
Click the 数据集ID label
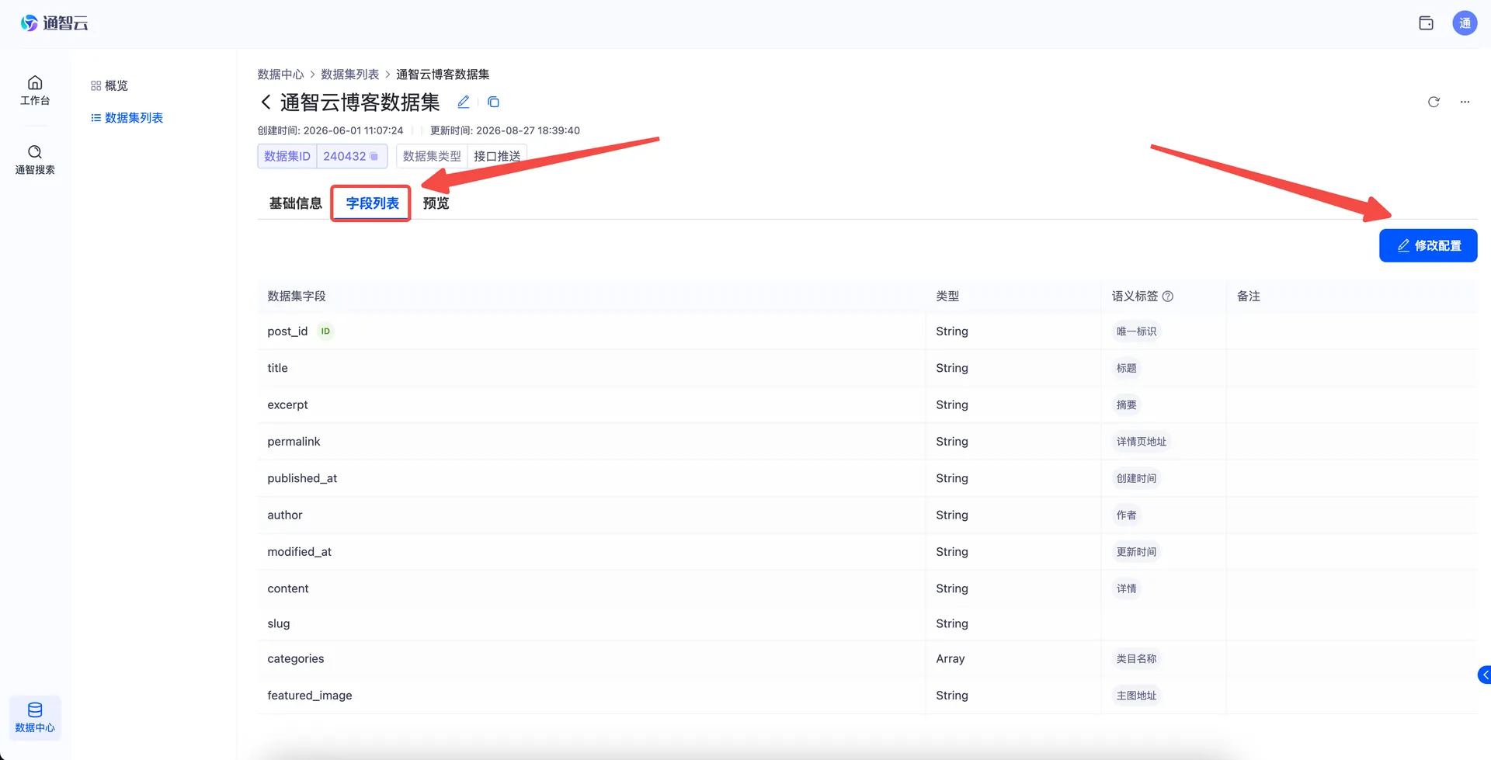pos(287,156)
